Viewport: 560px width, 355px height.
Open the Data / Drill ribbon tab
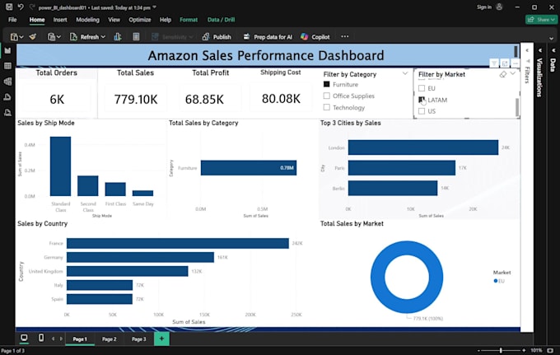tap(221, 20)
